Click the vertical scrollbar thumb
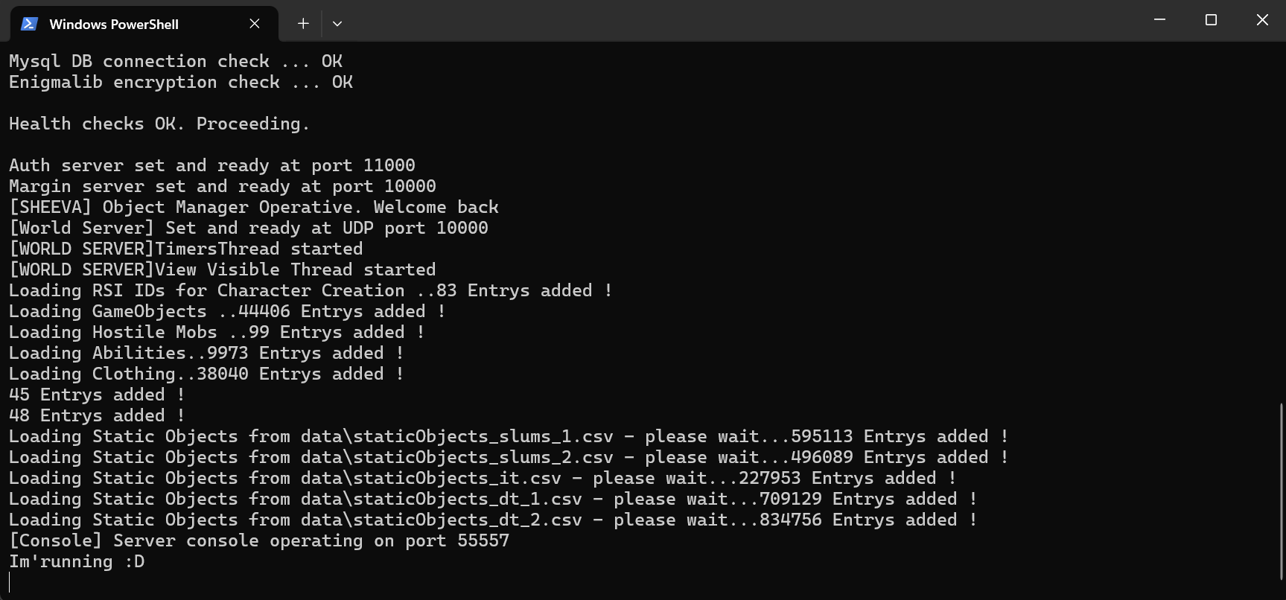Image resolution: width=1286 pixels, height=600 pixels. pyautogui.click(x=1282, y=491)
